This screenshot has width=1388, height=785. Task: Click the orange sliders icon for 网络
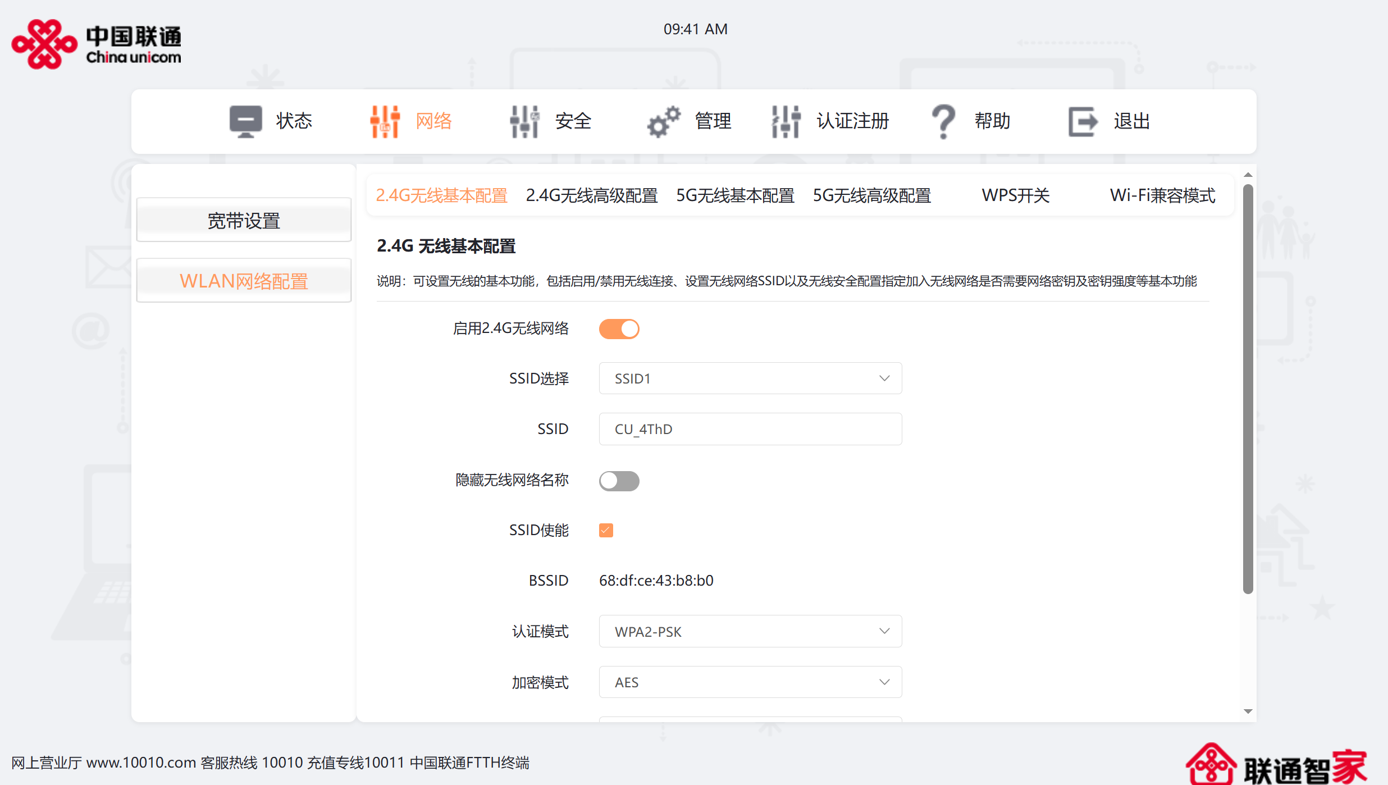coord(385,121)
